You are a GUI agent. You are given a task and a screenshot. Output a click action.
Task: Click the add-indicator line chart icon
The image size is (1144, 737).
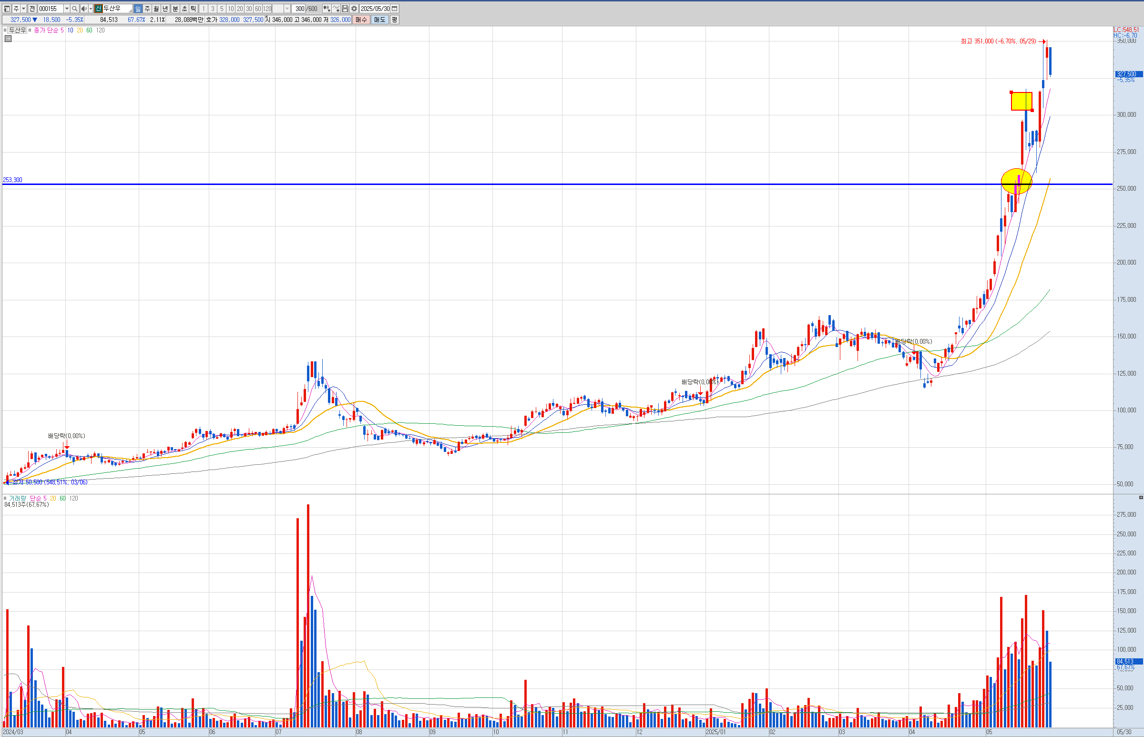point(336,9)
